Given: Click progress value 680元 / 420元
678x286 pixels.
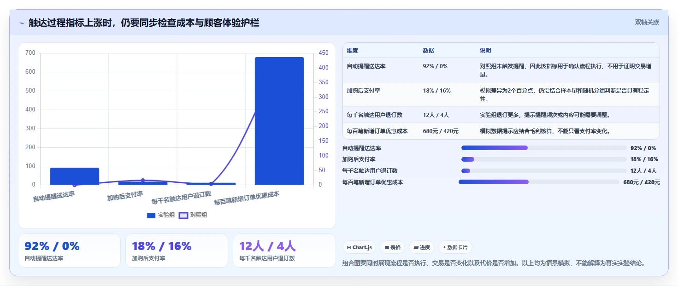Looking at the screenshot, I should pyautogui.click(x=642, y=182).
